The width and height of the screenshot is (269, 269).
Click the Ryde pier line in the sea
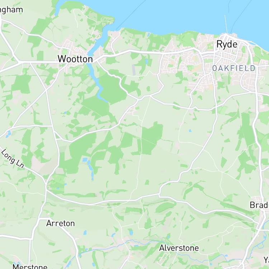(x=226, y=24)
